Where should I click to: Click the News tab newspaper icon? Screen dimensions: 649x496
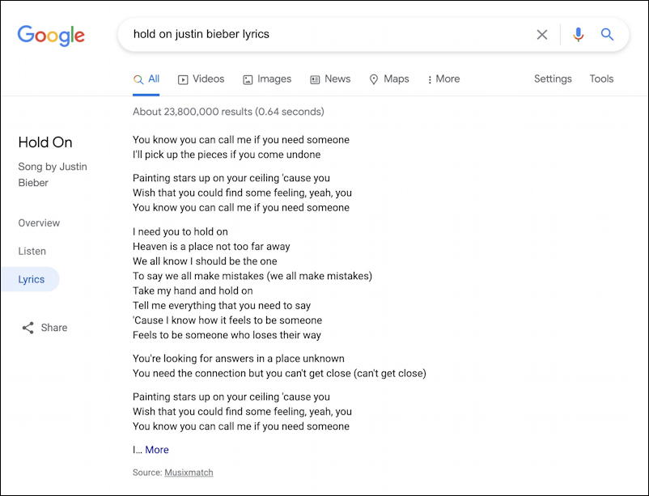(315, 79)
